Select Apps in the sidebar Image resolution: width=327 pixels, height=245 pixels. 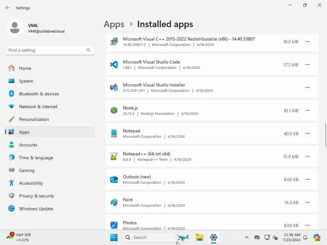click(49, 132)
